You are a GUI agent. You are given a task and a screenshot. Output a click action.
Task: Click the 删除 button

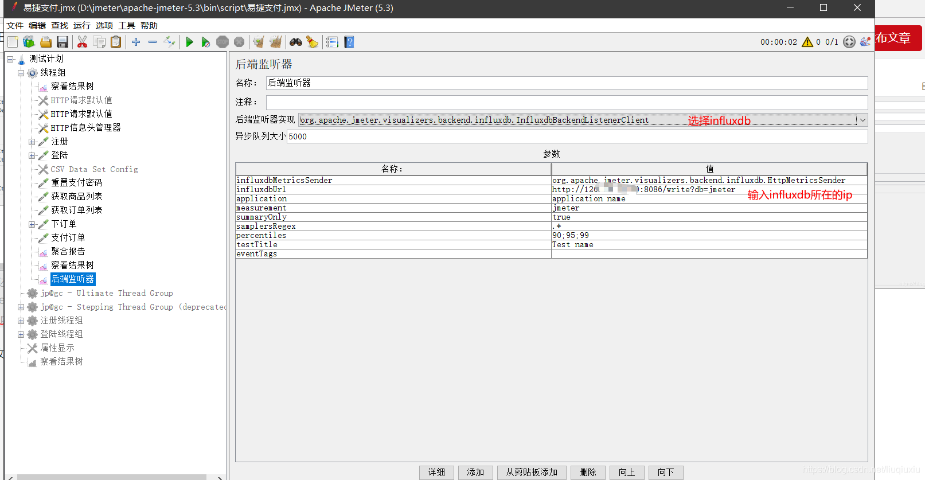point(588,473)
